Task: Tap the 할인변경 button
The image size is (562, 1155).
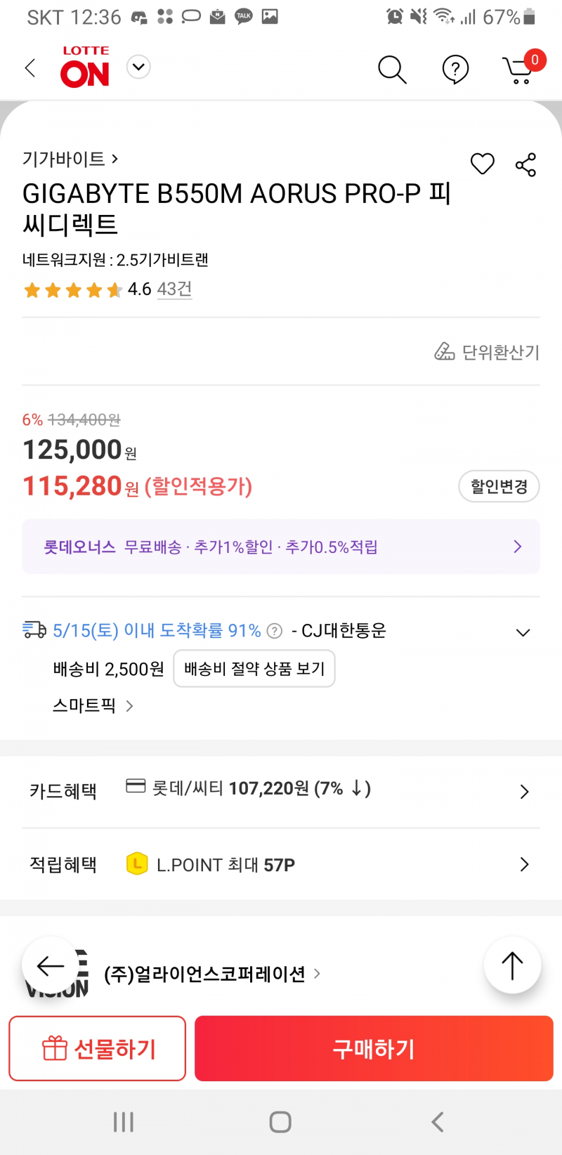Action: point(499,486)
